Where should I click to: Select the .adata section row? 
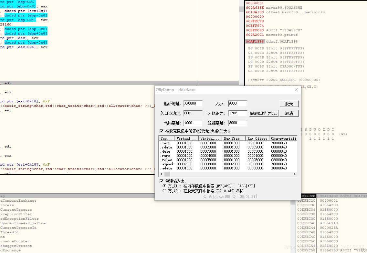(228, 168)
